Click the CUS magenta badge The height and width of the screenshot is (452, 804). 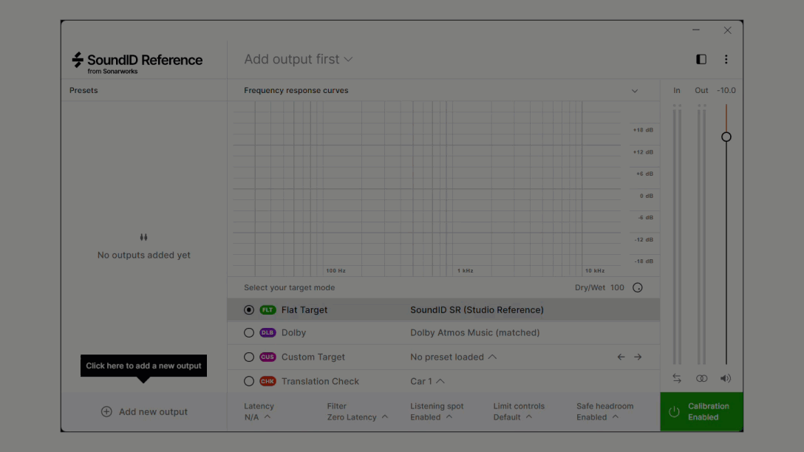pos(268,357)
